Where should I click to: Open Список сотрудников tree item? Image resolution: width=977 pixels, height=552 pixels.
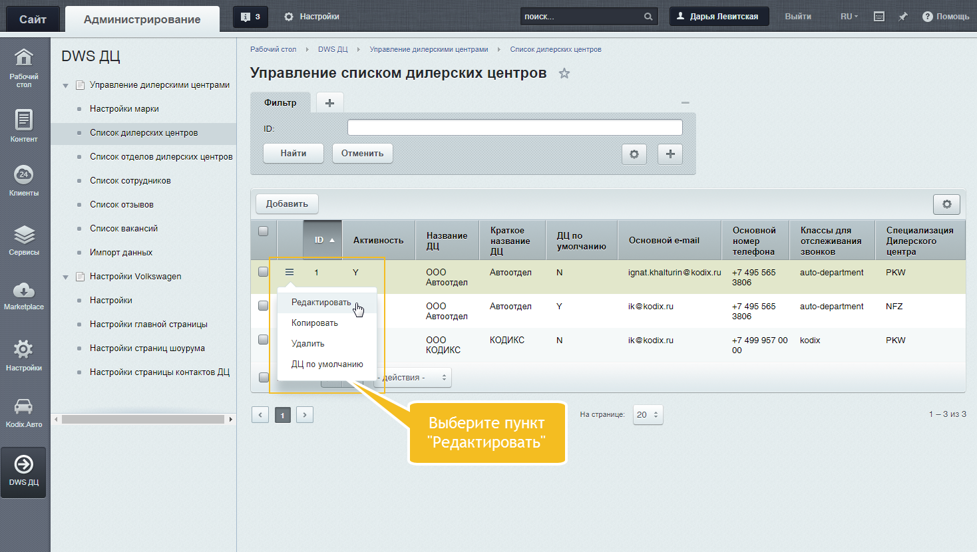130,181
